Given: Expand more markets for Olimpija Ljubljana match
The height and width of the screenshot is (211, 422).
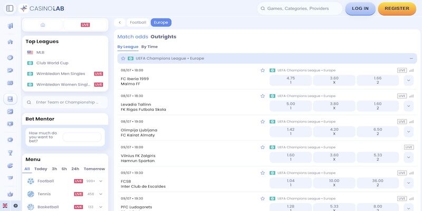Looking at the screenshot, I should click(408, 131).
